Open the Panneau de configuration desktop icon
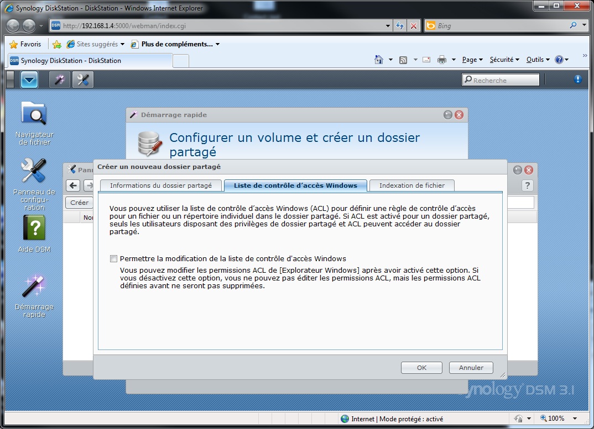 point(34,184)
